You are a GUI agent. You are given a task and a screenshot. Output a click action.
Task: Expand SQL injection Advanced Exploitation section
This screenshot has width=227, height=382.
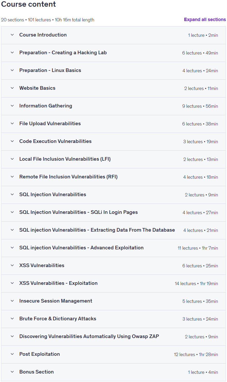[x=113, y=248]
